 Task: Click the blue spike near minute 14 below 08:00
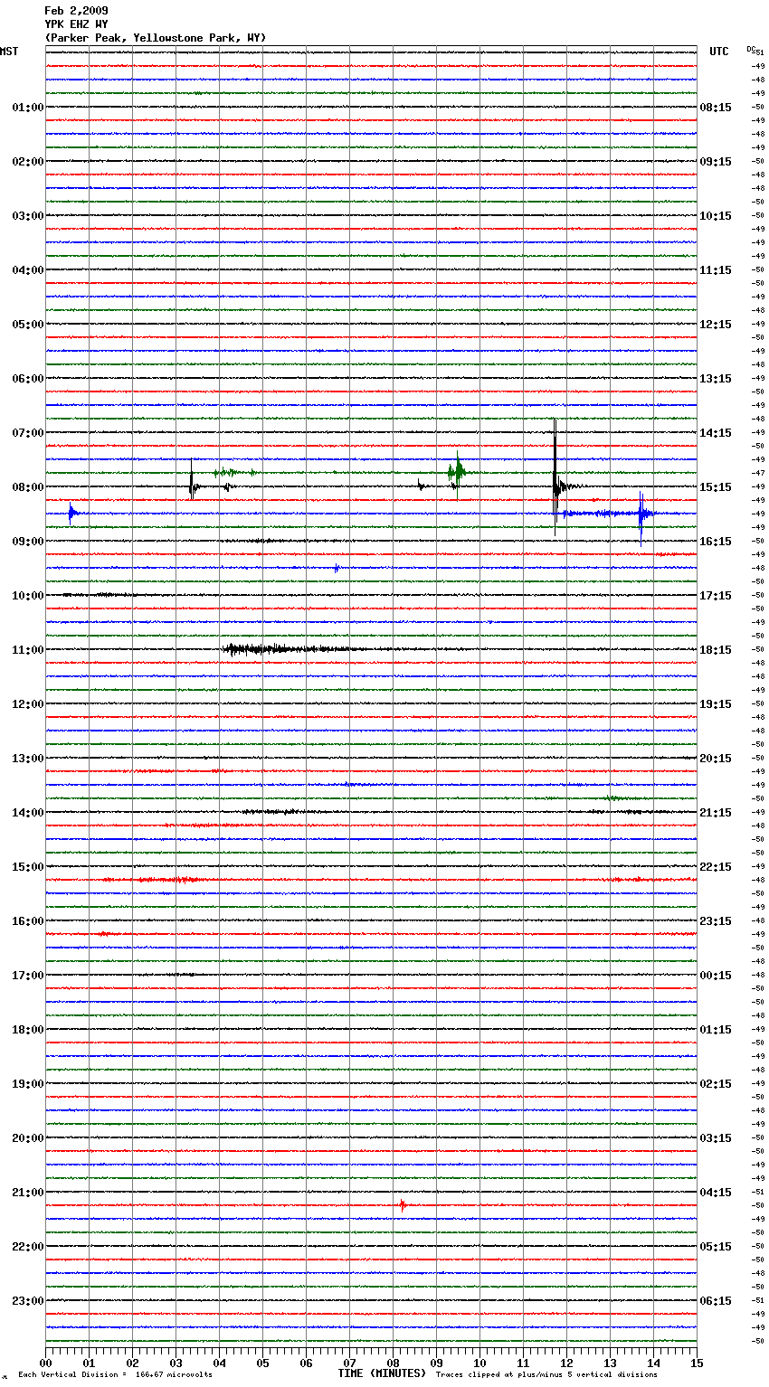tap(641, 517)
